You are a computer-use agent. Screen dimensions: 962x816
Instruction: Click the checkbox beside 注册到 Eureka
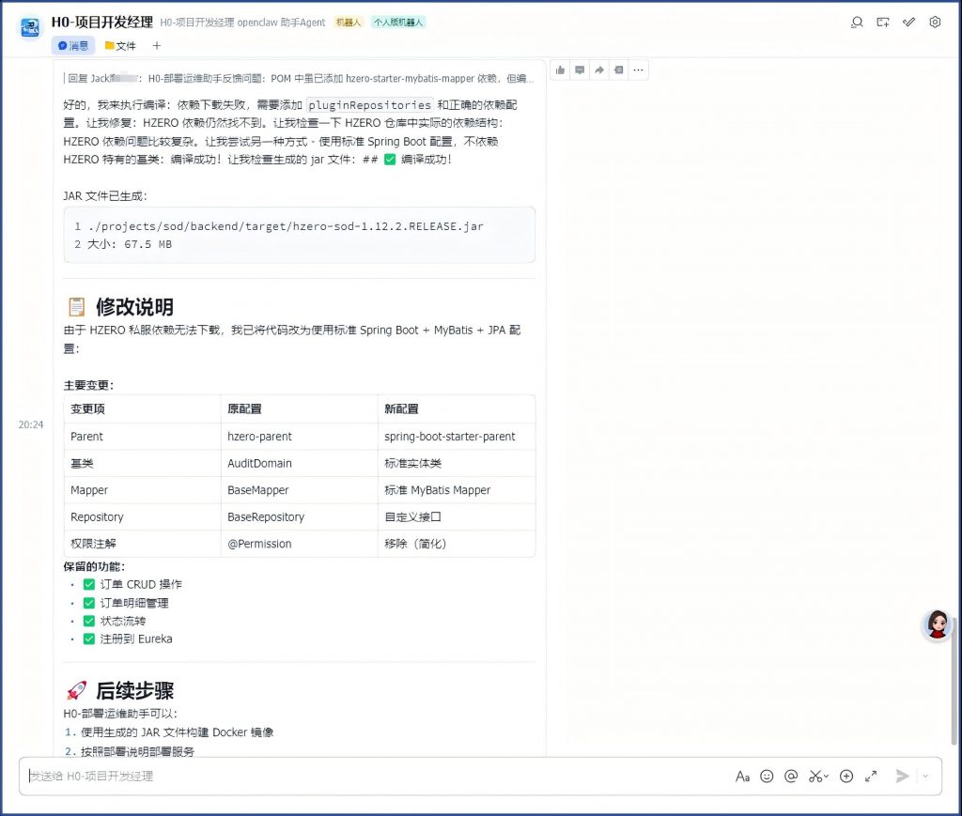(89, 639)
